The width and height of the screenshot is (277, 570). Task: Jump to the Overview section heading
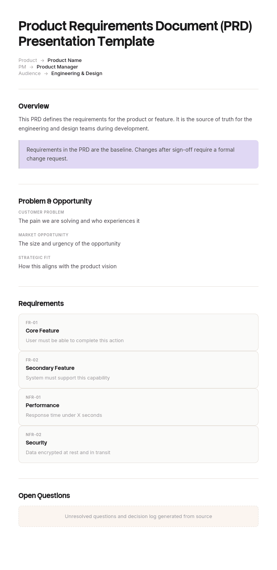[x=34, y=106]
